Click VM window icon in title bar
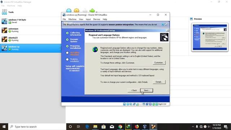This screenshot has height=130, width=231. pos(64,15)
